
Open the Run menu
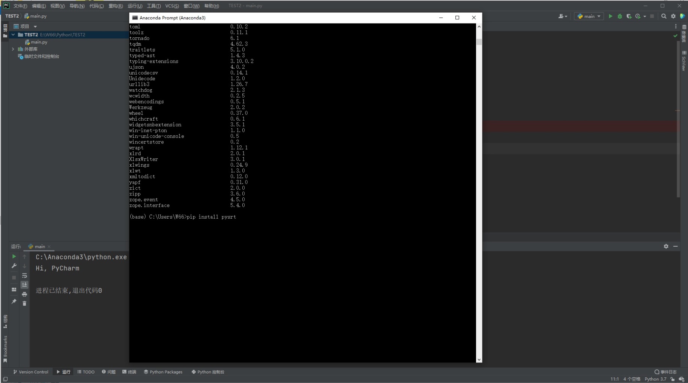click(x=135, y=6)
